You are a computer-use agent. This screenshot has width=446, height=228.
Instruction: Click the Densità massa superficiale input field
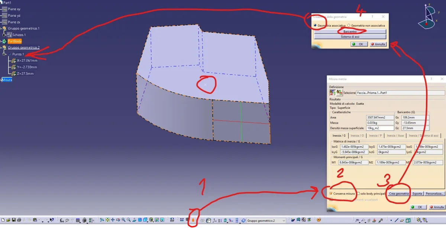tap(379, 128)
